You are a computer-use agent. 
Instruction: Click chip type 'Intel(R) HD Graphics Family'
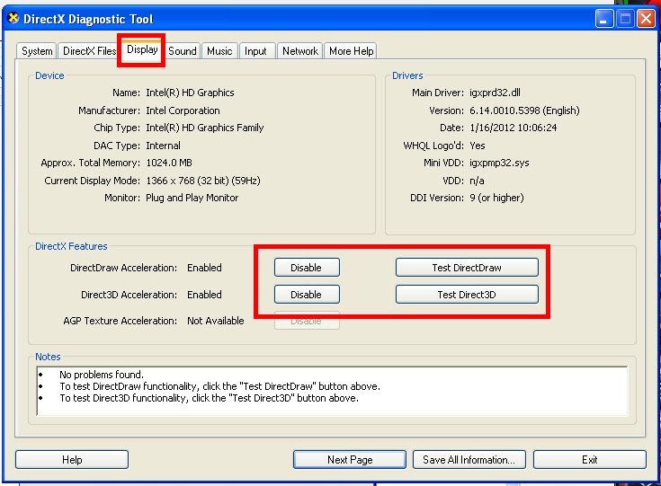click(205, 128)
